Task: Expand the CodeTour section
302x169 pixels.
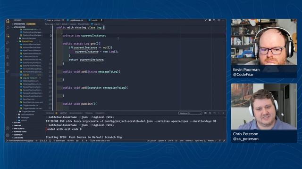Action: (x=18, y=135)
